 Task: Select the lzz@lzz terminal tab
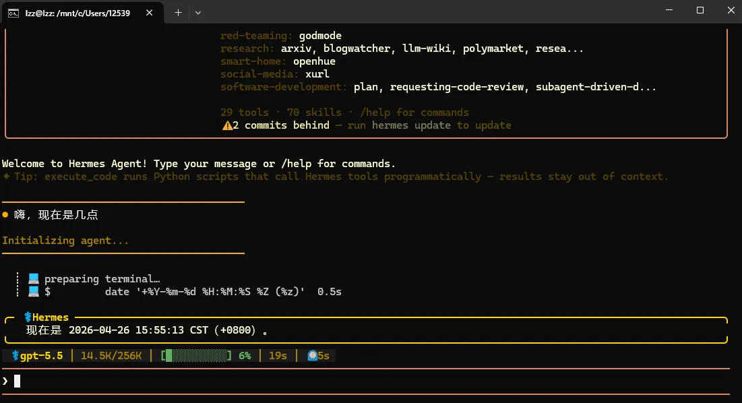tap(82, 13)
